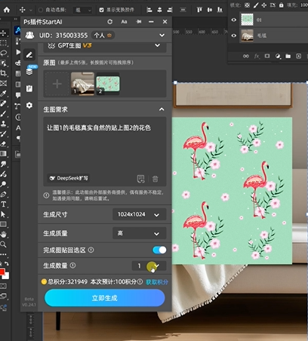This screenshot has width=308, height=341.
Task: Toggle lock all padlock icon
Action: tap(282, 5)
